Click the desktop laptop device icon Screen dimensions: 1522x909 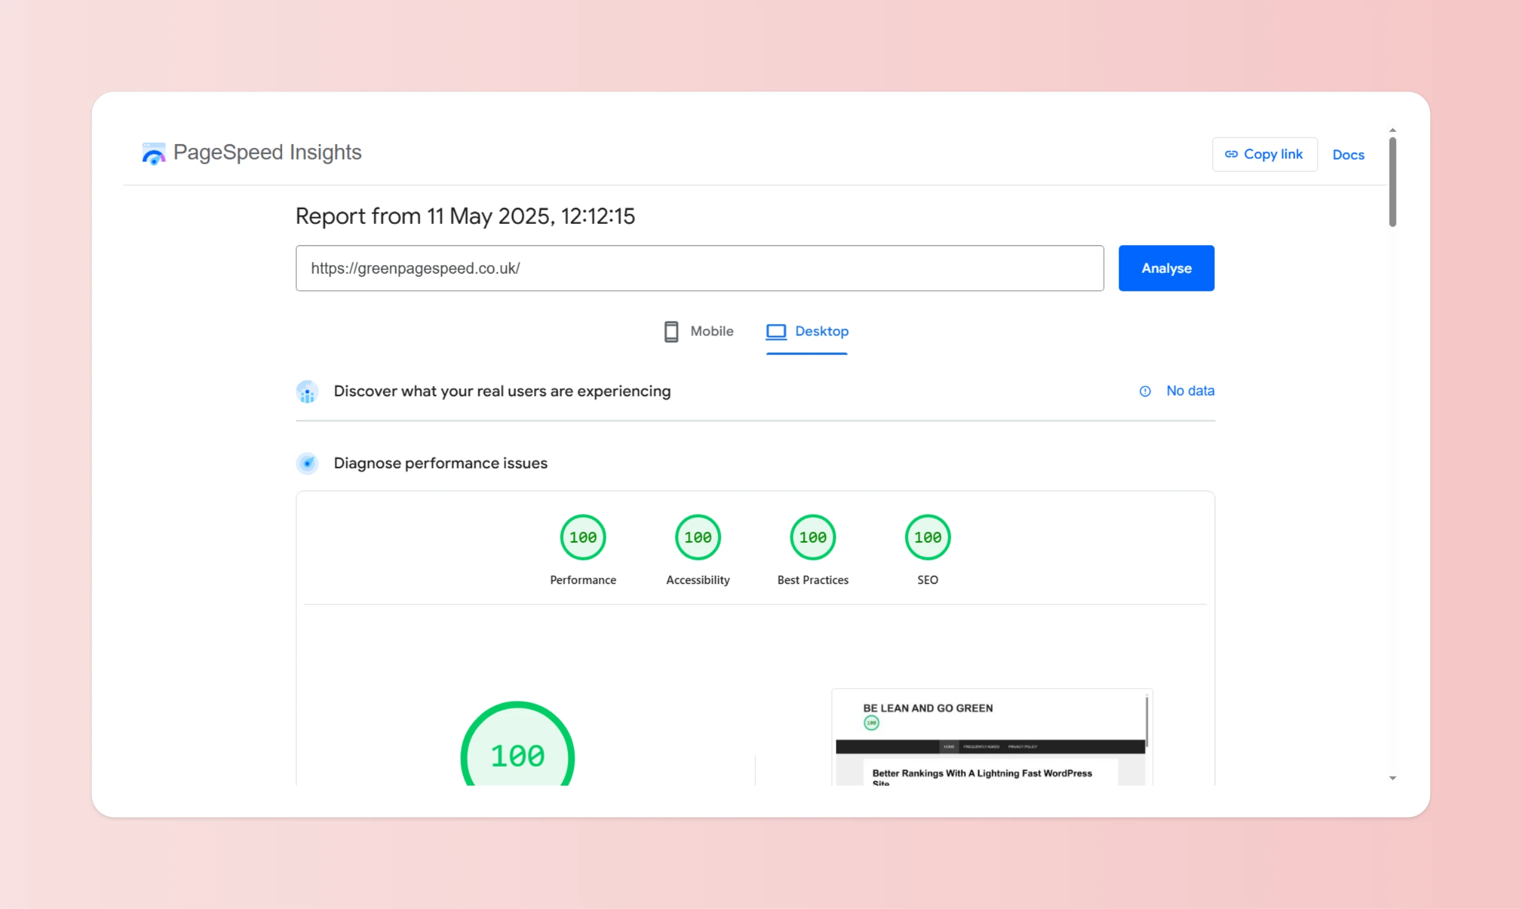click(x=776, y=332)
